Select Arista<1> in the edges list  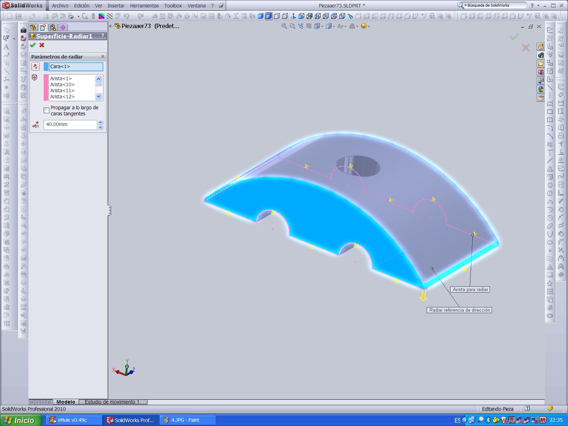[61, 78]
